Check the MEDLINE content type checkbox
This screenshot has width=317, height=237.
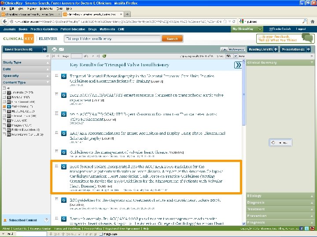[x=4, y=111]
